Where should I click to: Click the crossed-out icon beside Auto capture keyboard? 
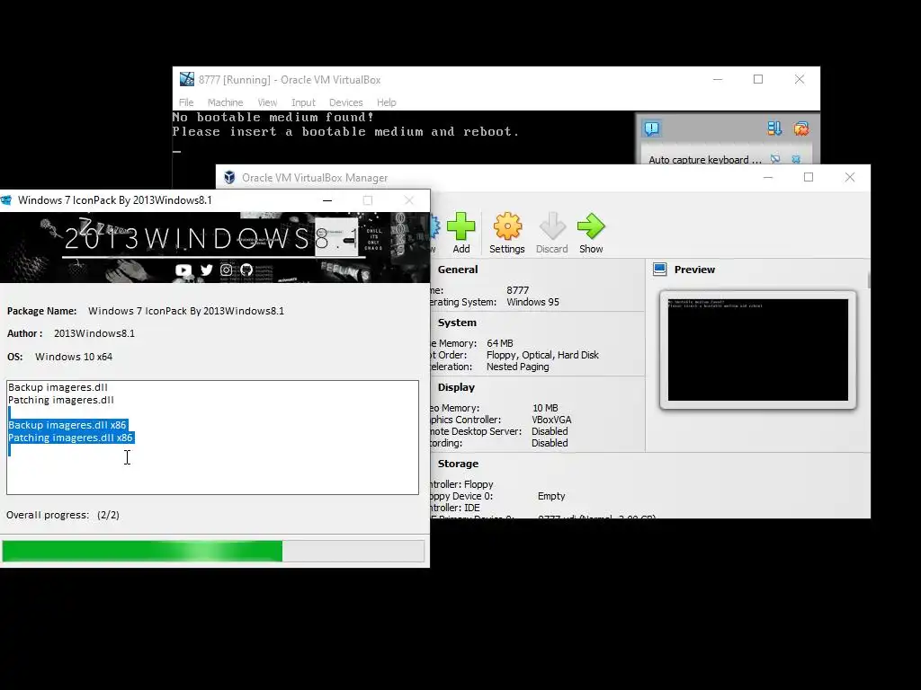pyautogui.click(x=775, y=159)
